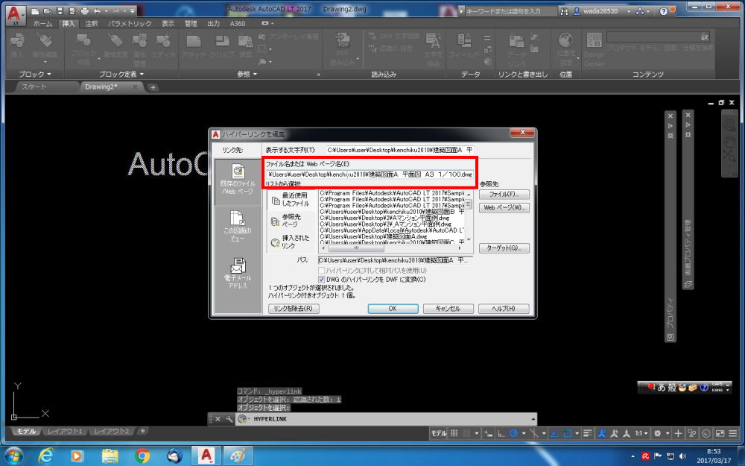
Task: Open Windows Media Player from the taskbar
Action: (x=77, y=456)
